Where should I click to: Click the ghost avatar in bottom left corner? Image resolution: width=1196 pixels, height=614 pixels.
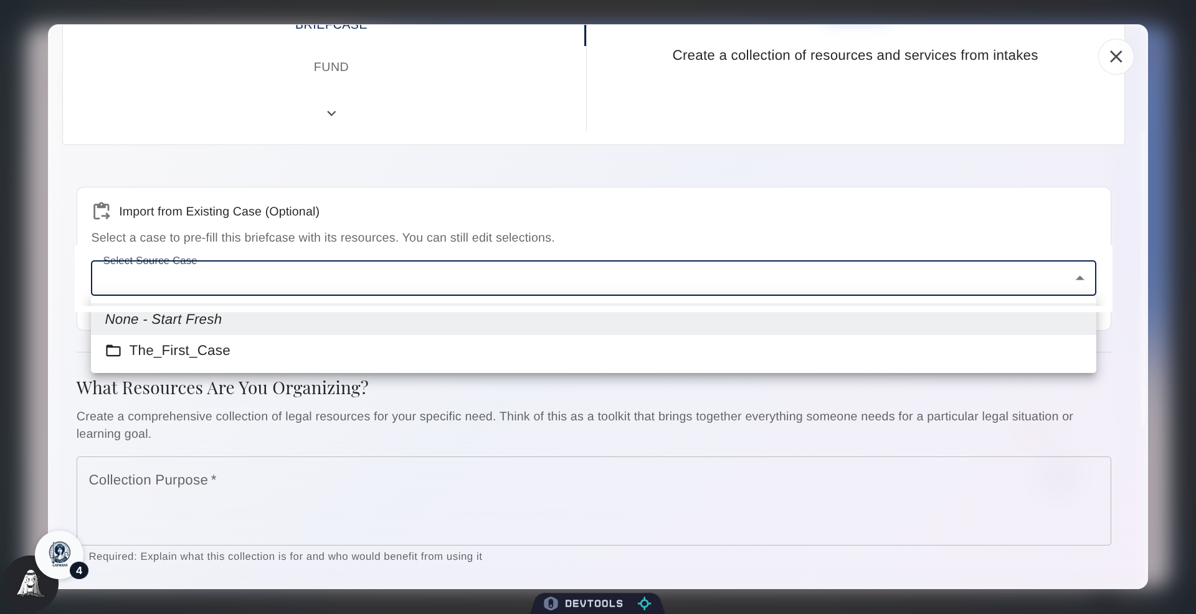coord(30,584)
